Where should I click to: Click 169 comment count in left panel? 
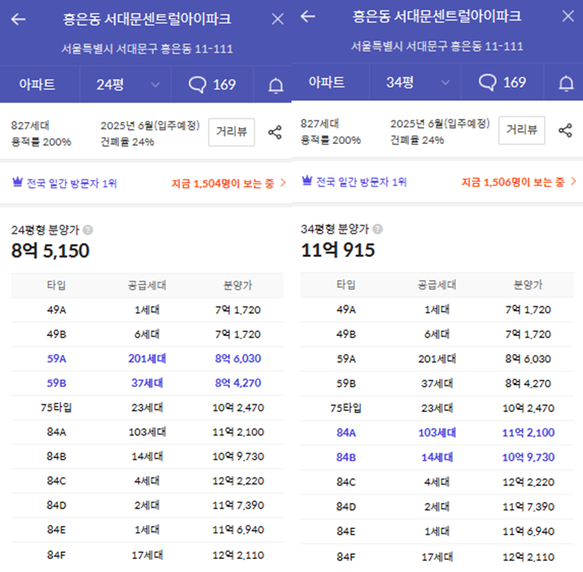224,85
